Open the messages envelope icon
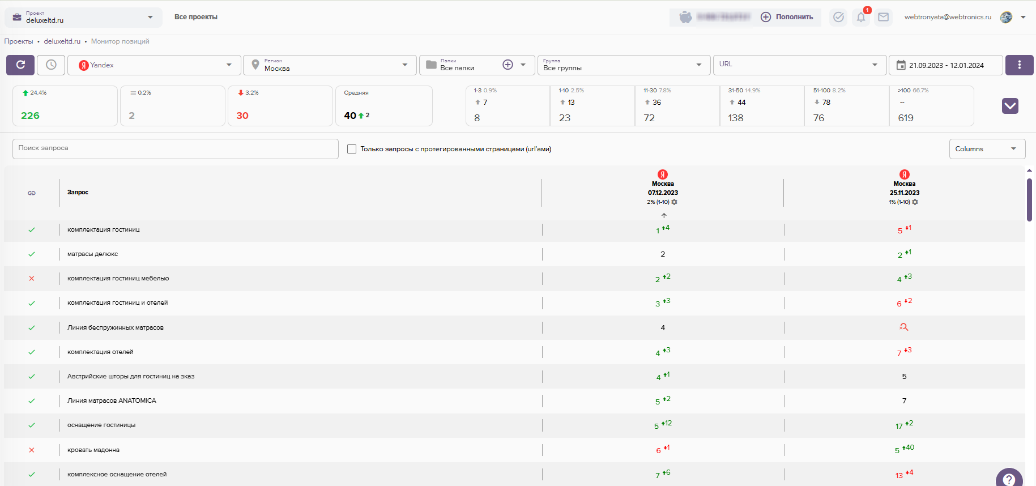Screen dimensions: 1036x486 (x=883, y=18)
